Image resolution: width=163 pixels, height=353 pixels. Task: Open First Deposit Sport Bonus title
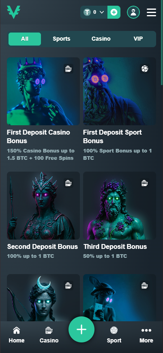[112, 136]
